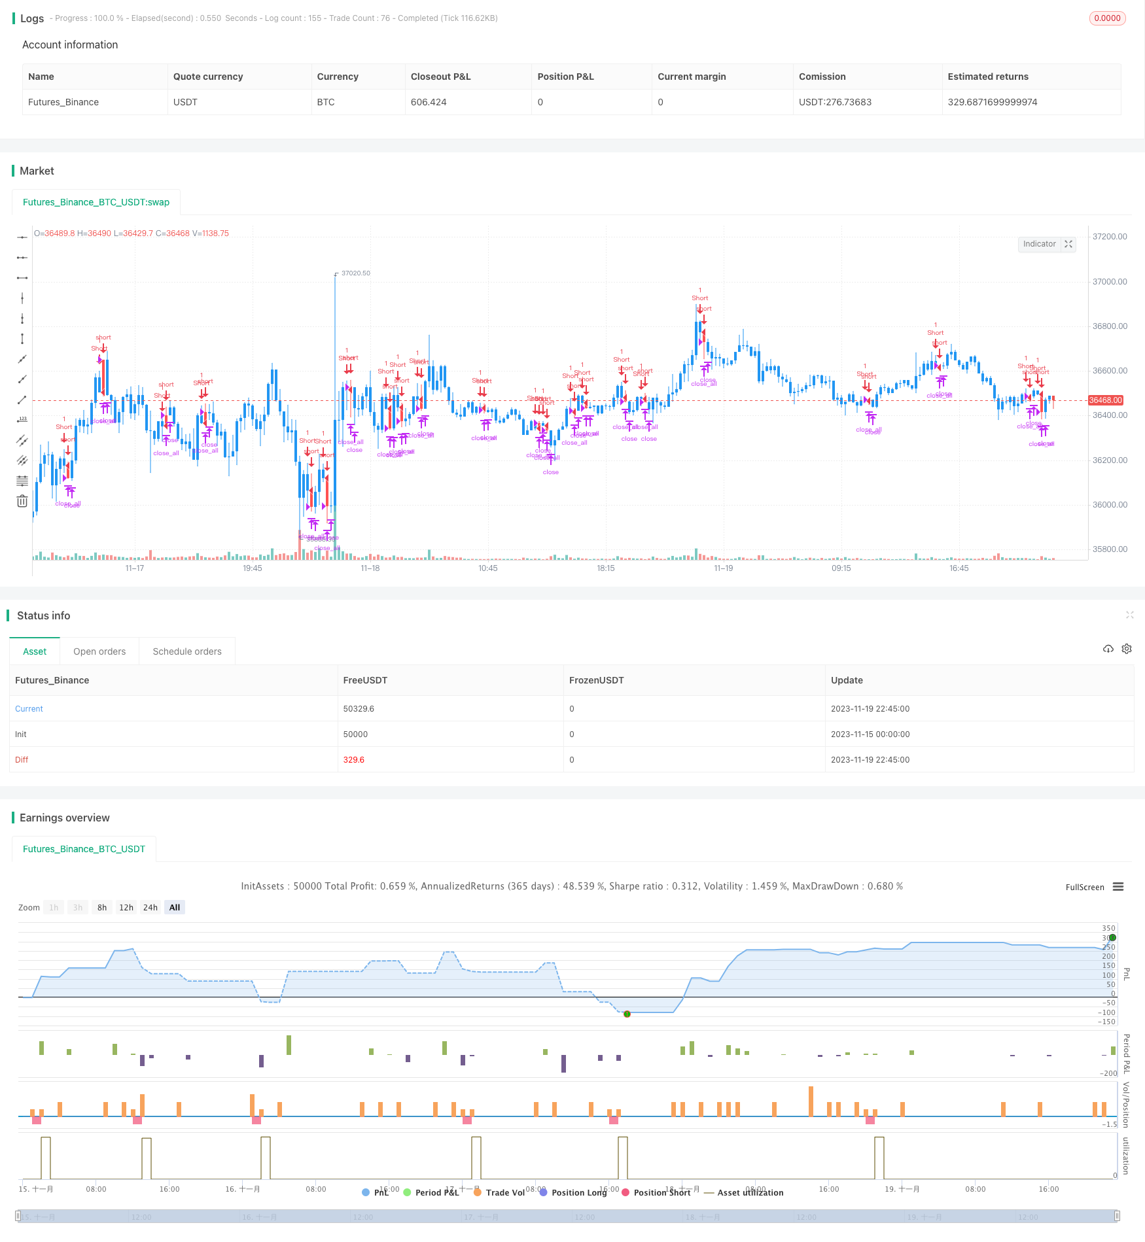Set chart zoom to 12h

point(126,907)
